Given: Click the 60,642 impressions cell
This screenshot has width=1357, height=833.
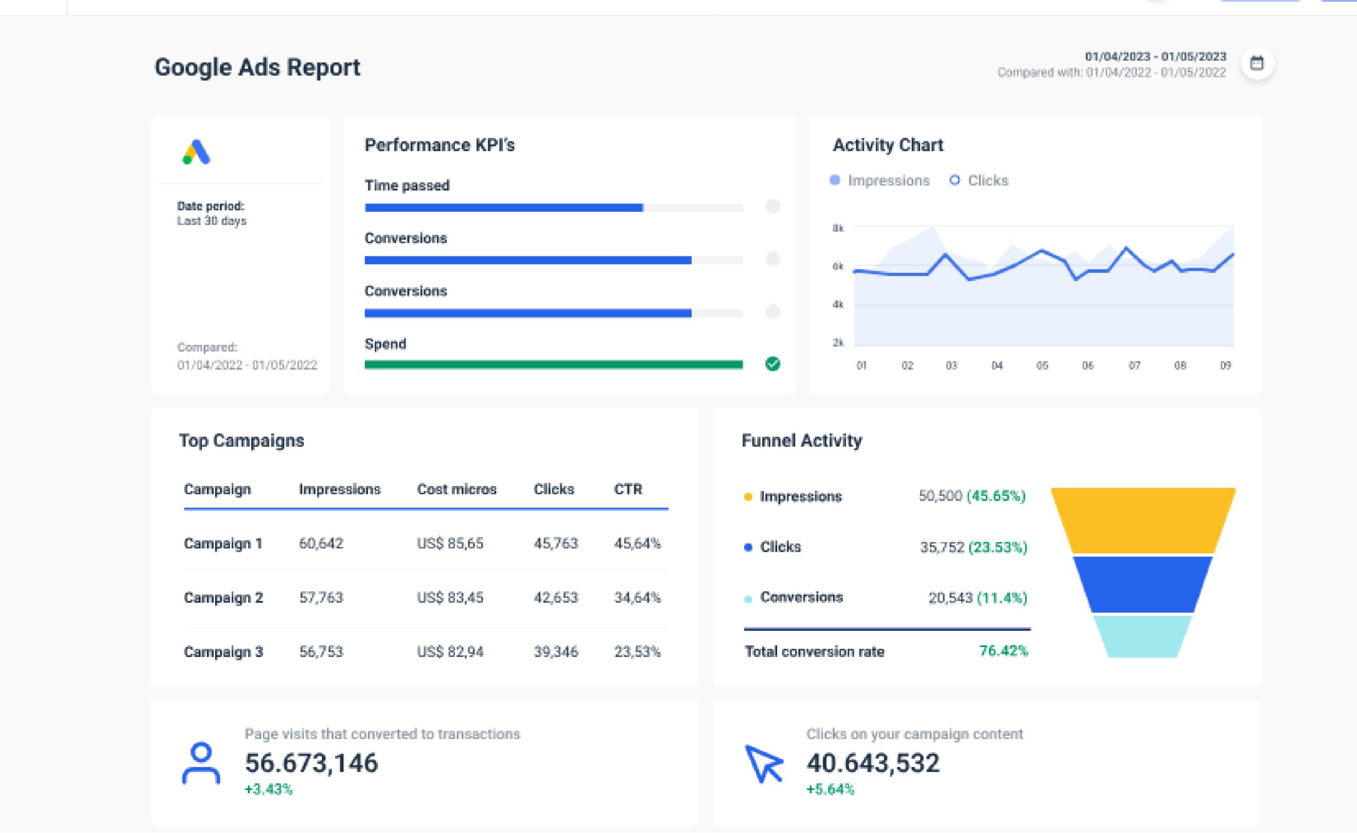Looking at the screenshot, I should point(321,544).
